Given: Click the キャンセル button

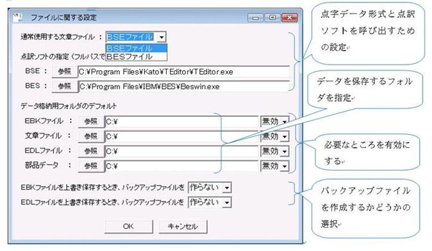Looking at the screenshot, I should coord(183,227).
